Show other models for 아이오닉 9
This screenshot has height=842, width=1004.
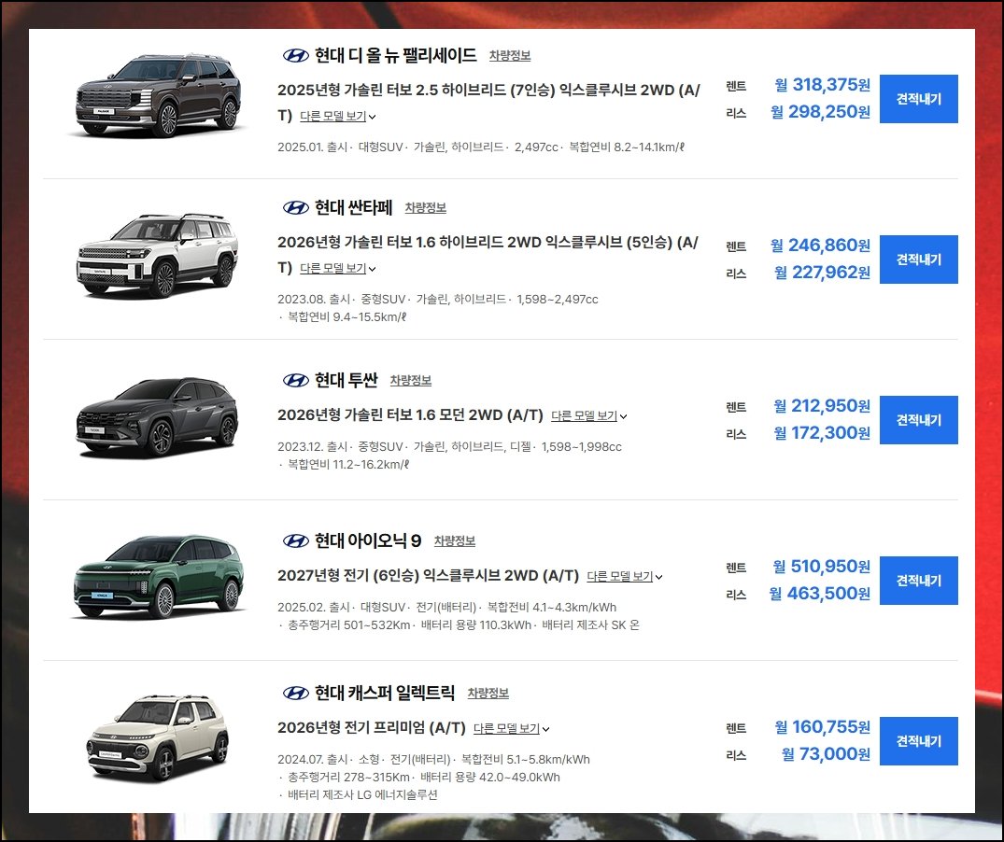tap(624, 577)
